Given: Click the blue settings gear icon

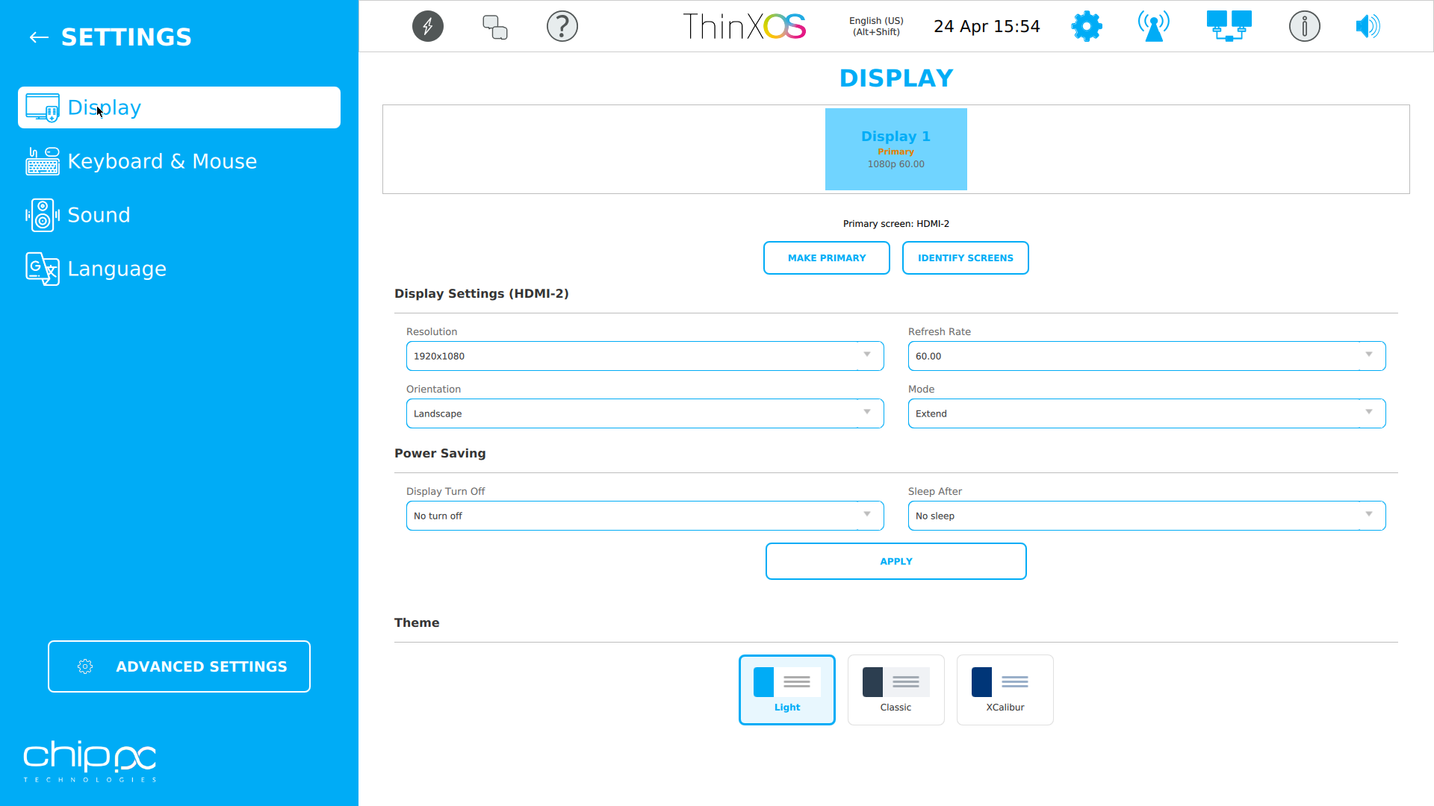Looking at the screenshot, I should [x=1087, y=26].
